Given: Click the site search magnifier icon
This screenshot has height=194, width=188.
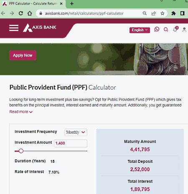Looking at the screenshot, I should pyautogui.click(x=166, y=30).
